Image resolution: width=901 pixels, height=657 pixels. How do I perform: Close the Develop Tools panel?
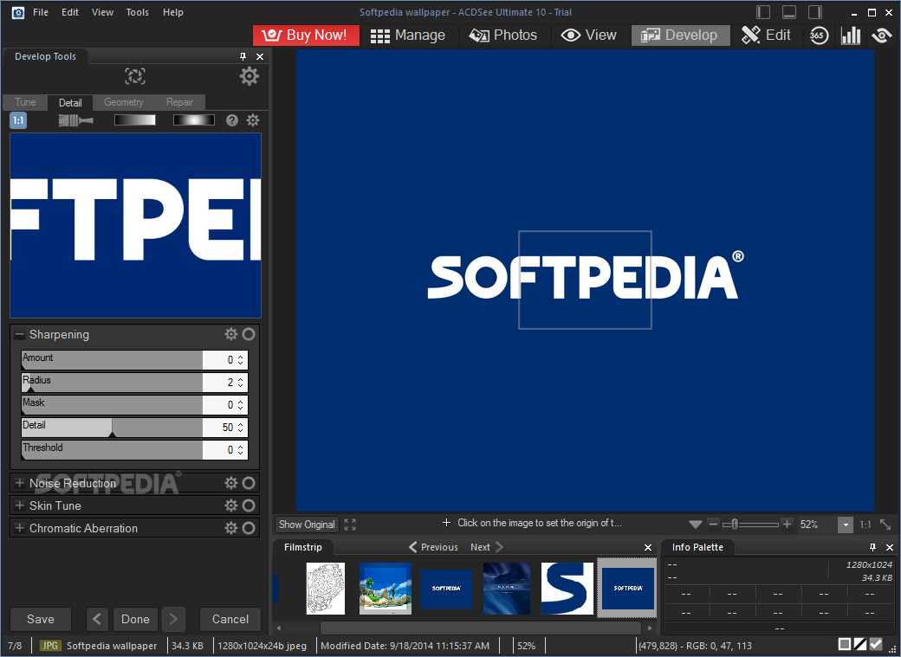click(x=260, y=56)
